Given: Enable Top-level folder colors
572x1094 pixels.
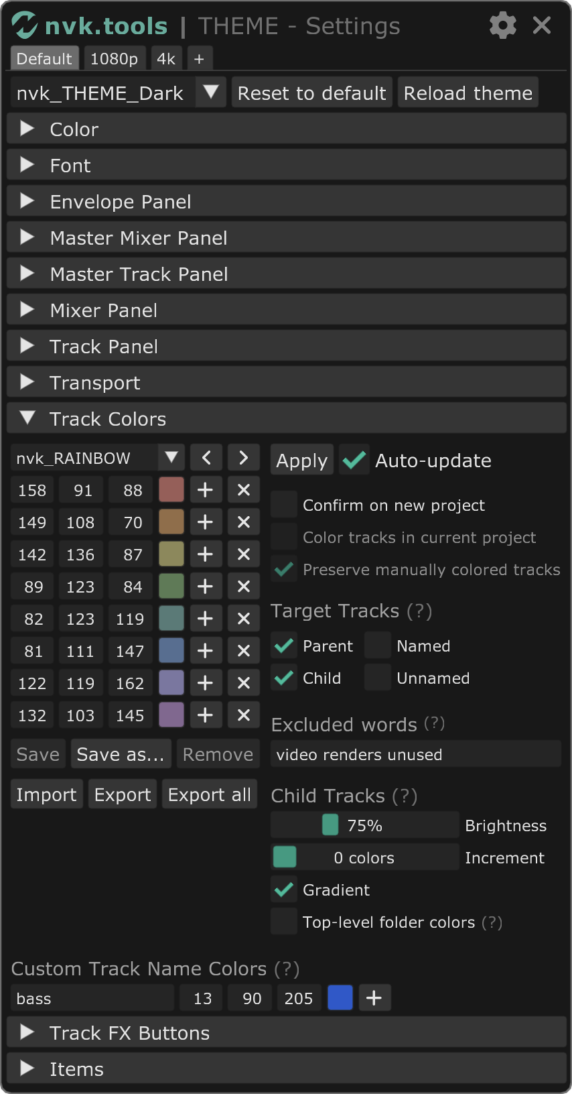Looking at the screenshot, I should (283, 922).
